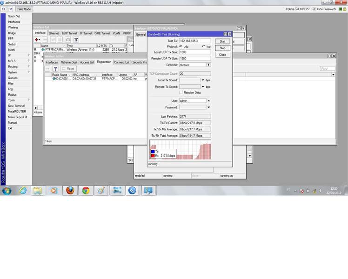The image size is (348, 279).
Task: Expand Local Tx Speed field arrow
Action: click(203, 80)
